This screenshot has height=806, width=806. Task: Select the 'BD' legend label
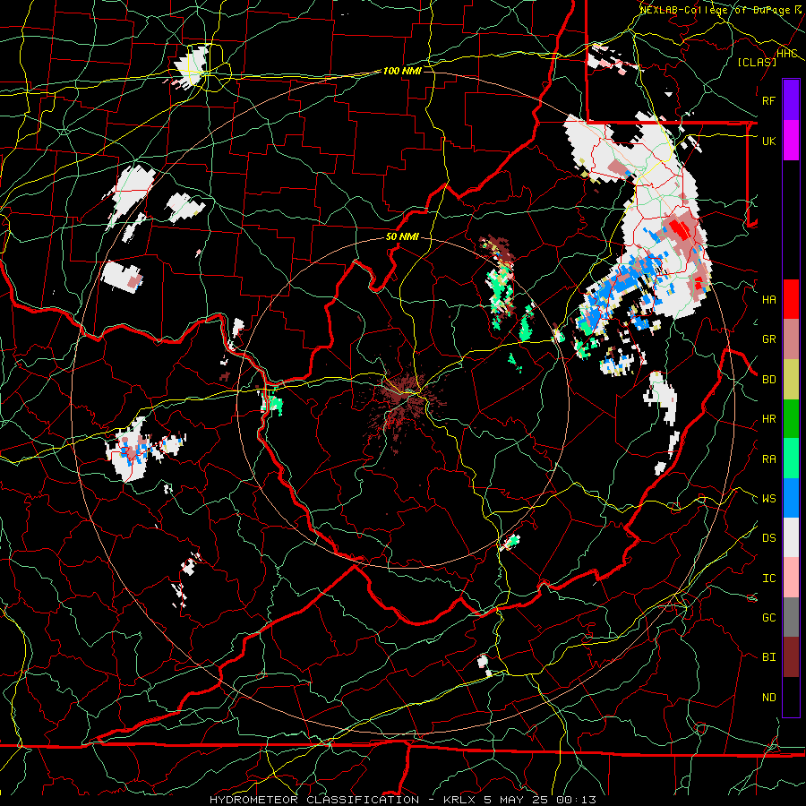(768, 380)
